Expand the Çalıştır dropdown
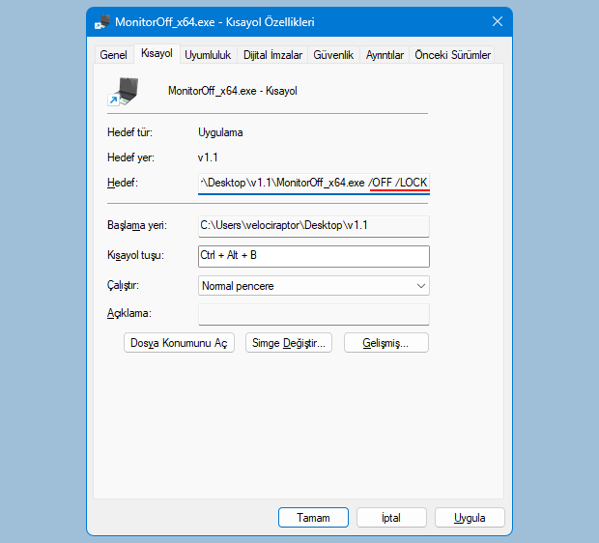This screenshot has height=543, width=599. point(313,286)
